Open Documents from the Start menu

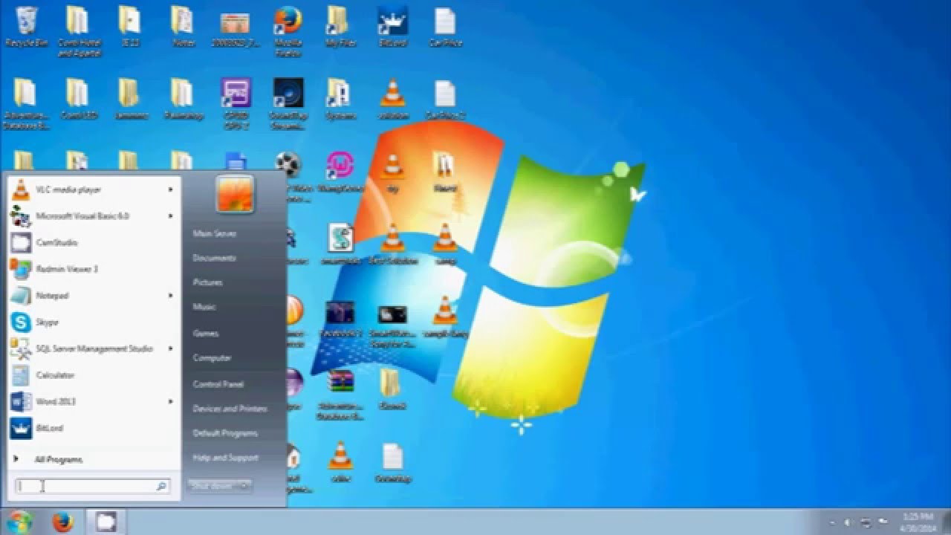coord(214,258)
